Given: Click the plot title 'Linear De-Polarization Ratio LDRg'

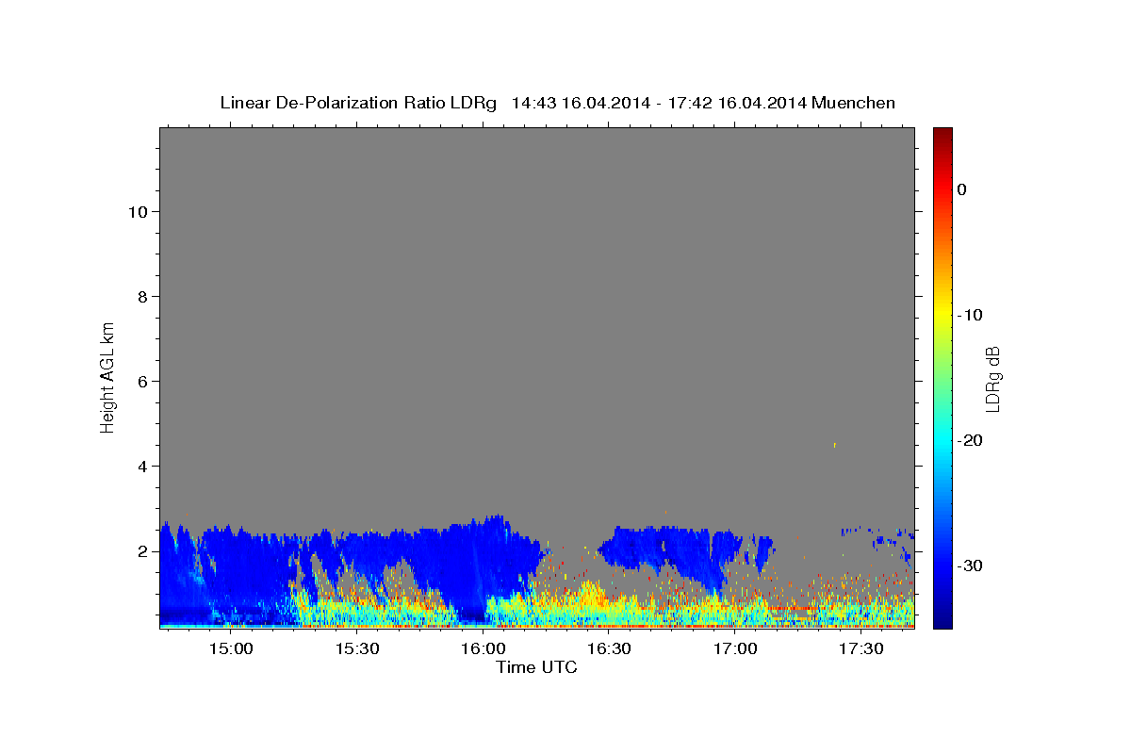Looking at the screenshot, I should click(357, 103).
